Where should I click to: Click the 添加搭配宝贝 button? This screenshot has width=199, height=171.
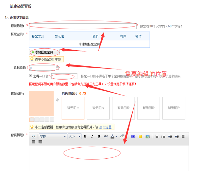[42, 52]
